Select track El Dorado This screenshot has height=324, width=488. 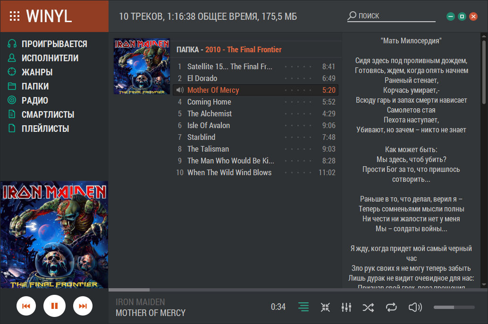tap(255, 78)
